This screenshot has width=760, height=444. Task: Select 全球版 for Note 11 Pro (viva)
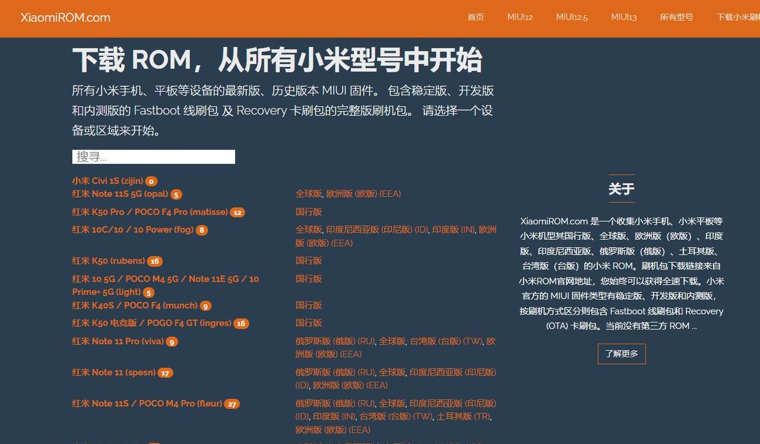[x=392, y=341]
